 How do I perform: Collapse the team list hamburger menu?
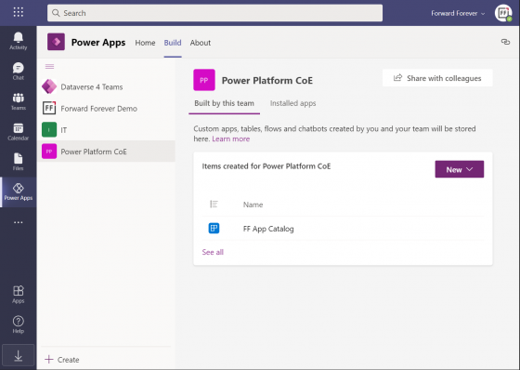(49, 66)
